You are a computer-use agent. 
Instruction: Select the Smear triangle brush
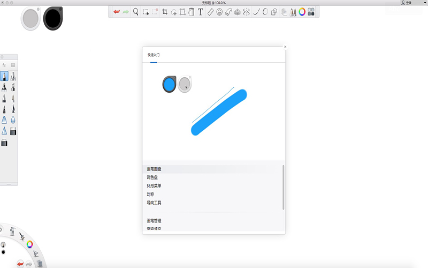click(4, 120)
